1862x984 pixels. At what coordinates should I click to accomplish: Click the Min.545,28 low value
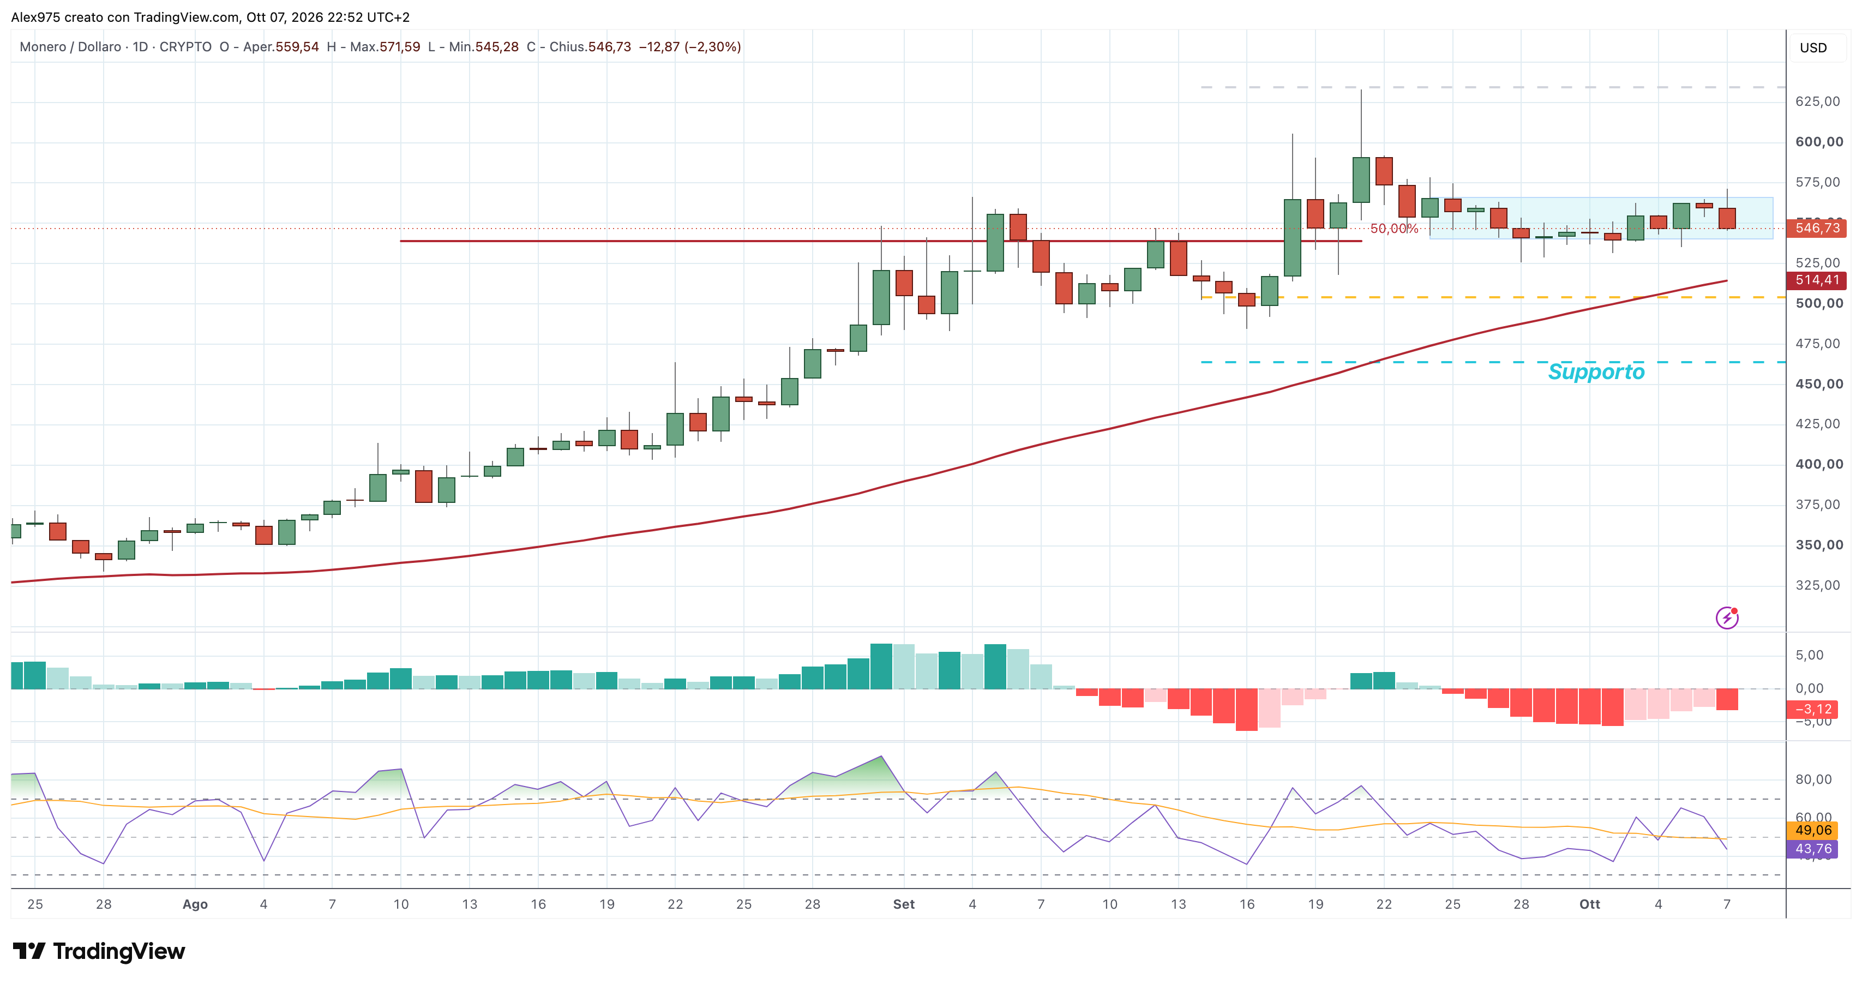click(484, 47)
